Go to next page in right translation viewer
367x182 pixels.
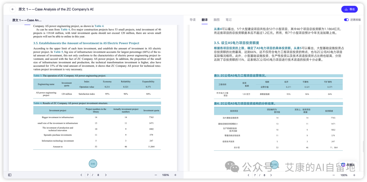271,175
